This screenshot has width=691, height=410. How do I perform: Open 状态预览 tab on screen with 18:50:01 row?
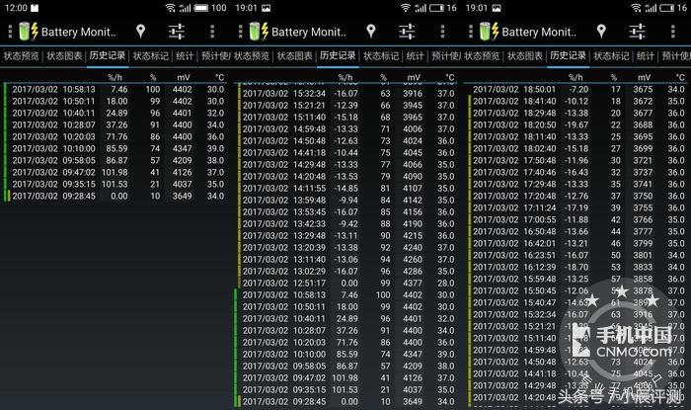click(482, 56)
